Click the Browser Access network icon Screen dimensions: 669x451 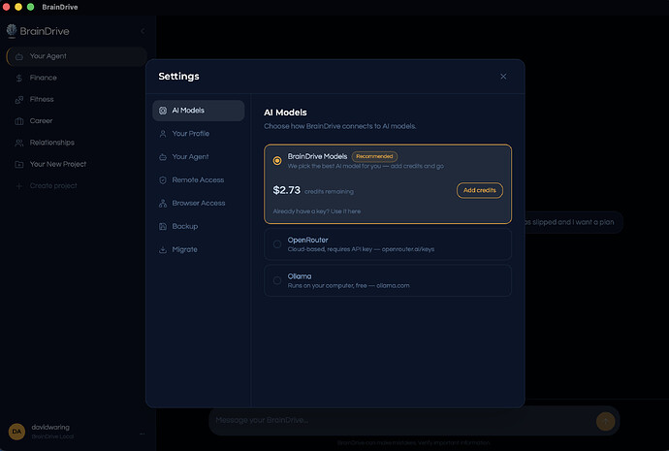pyautogui.click(x=163, y=203)
